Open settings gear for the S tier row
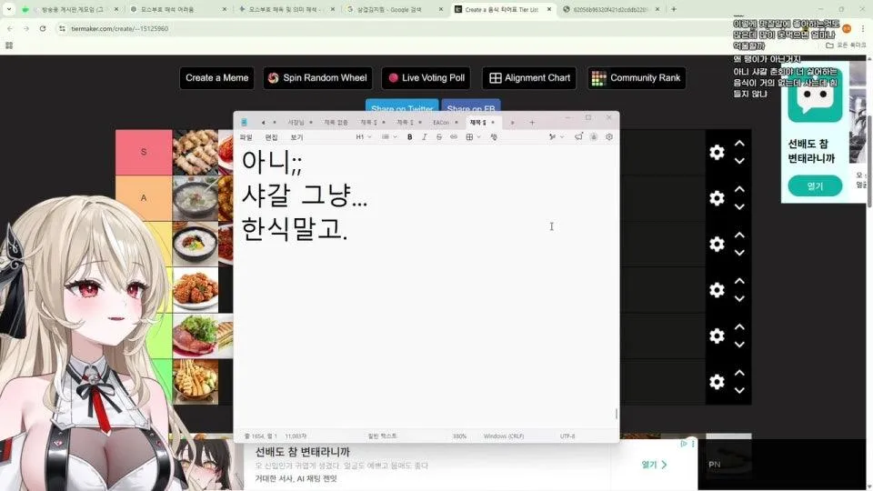This screenshot has height=491, width=873. [x=717, y=153]
